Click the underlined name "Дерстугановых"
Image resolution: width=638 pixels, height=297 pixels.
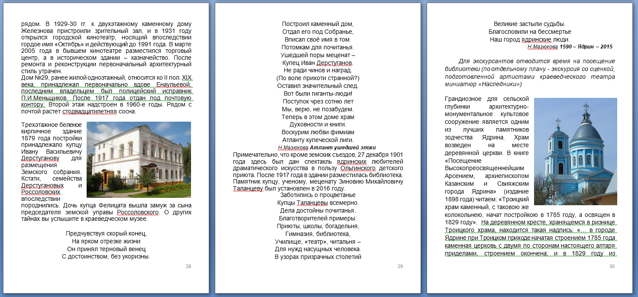pyautogui.click(x=42, y=186)
